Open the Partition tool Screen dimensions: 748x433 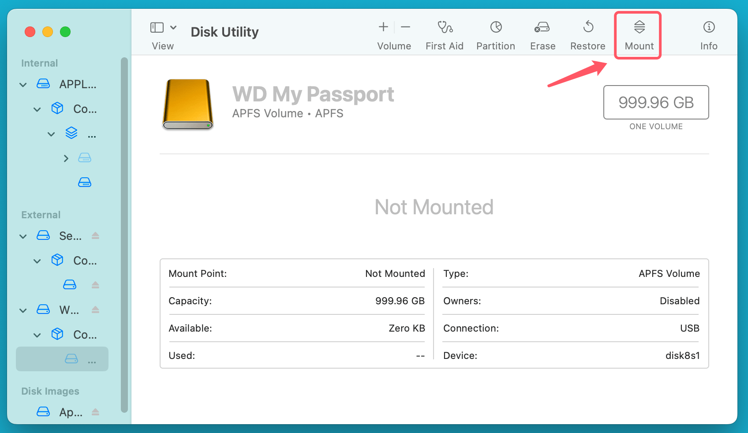(496, 34)
